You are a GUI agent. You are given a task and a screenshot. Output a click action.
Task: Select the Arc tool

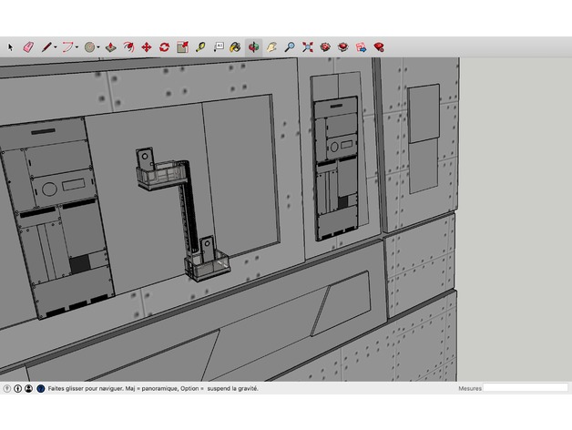(x=67, y=47)
